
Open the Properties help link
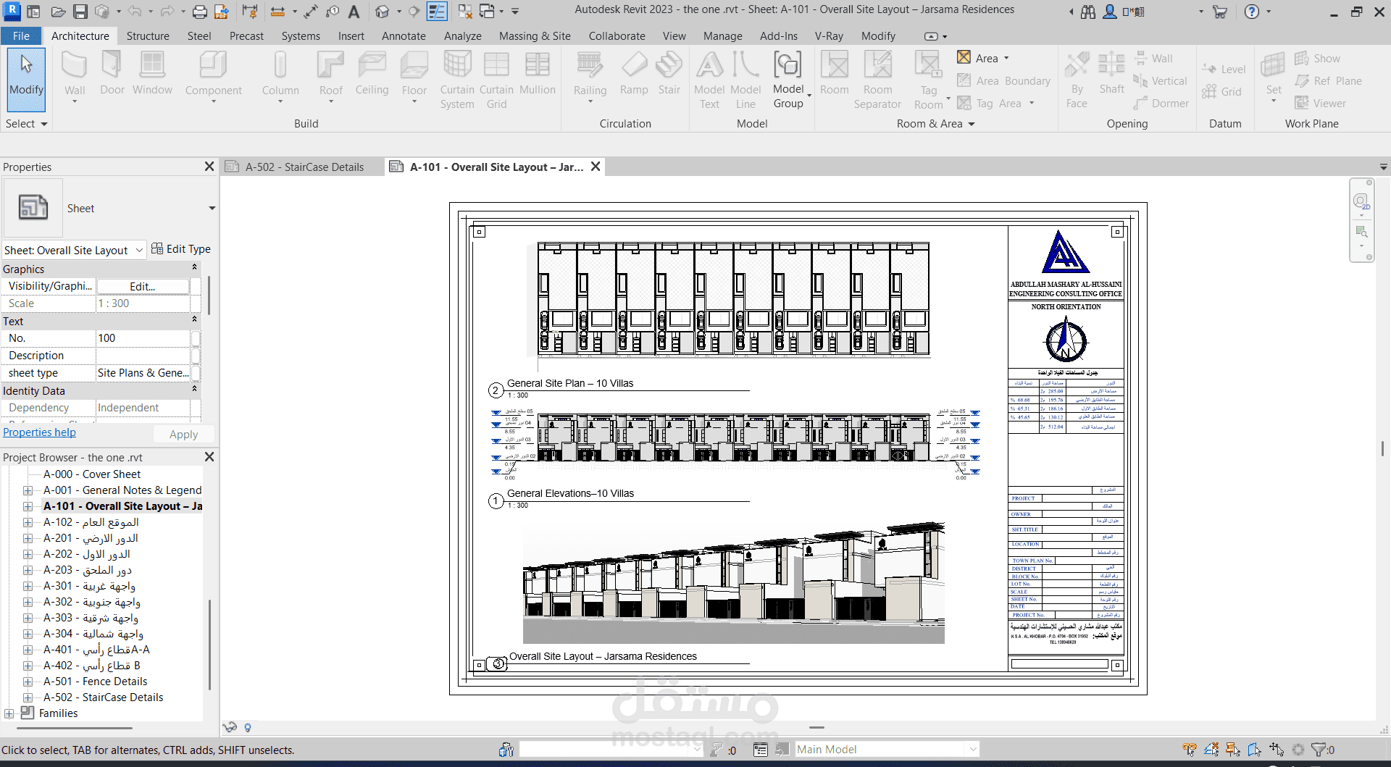point(39,432)
